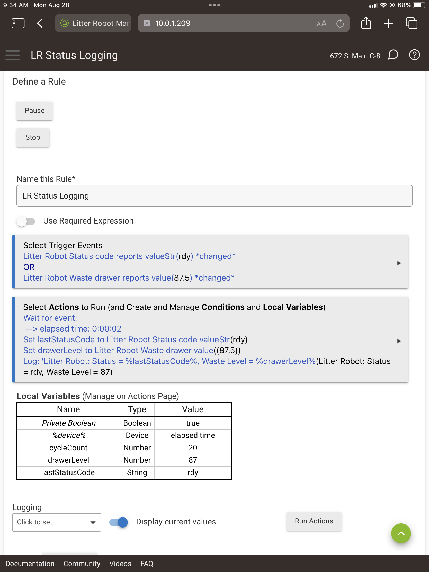429x572 pixels.
Task: Open the Videos footer link
Action: [120, 564]
